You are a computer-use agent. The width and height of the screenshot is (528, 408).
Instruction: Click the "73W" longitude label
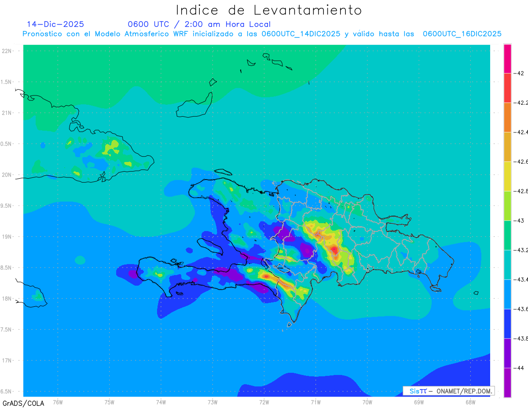[x=213, y=402]
